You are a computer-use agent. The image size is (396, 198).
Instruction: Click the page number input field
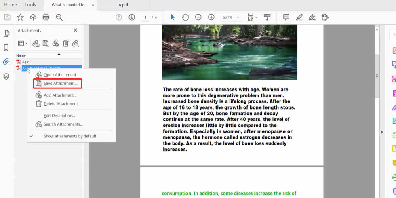(145, 17)
